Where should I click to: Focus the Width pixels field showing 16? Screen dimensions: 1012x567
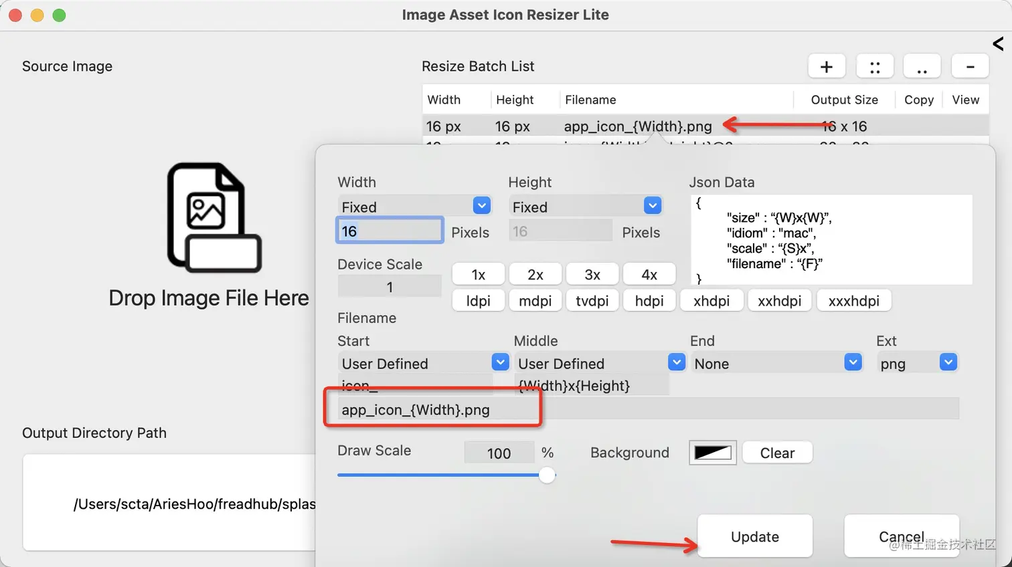[389, 231]
